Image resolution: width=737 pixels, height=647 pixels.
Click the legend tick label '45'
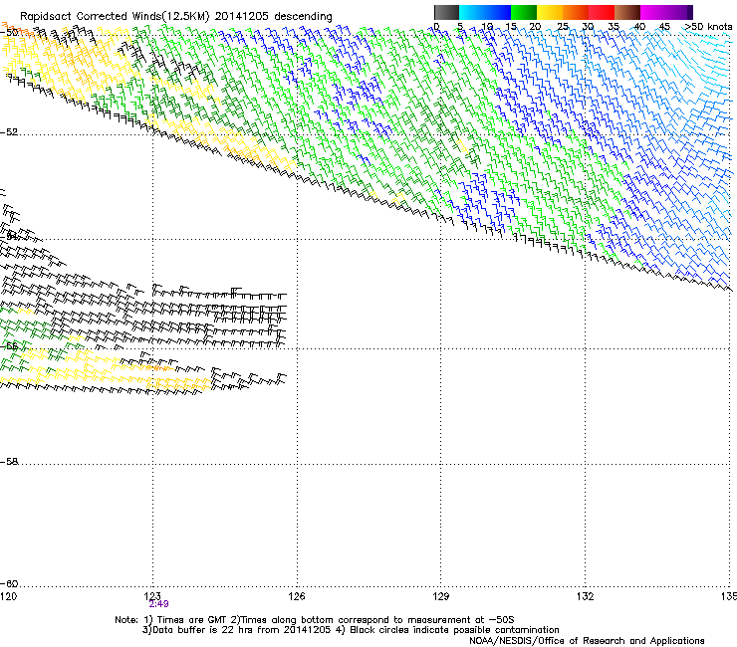(664, 27)
